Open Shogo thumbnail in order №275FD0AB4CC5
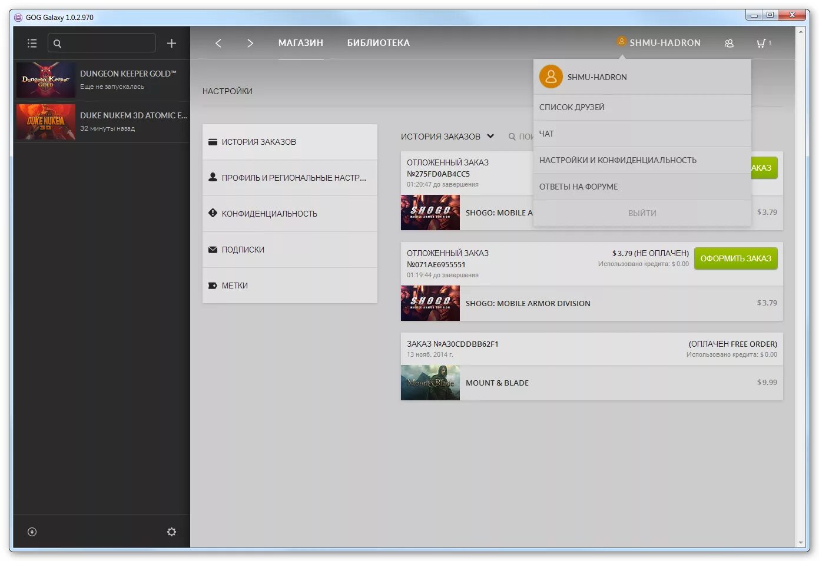 pyautogui.click(x=430, y=213)
